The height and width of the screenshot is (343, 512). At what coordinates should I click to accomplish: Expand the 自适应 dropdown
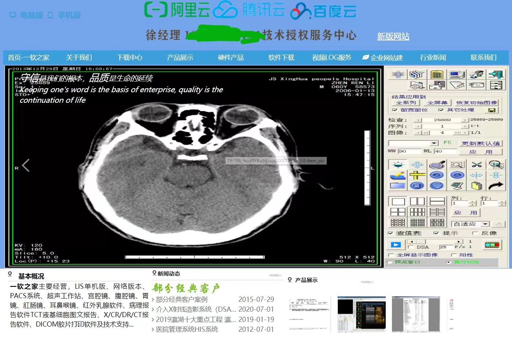pos(485,224)
